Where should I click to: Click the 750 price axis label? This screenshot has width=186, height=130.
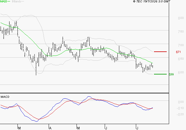click(x=181, y=32)
